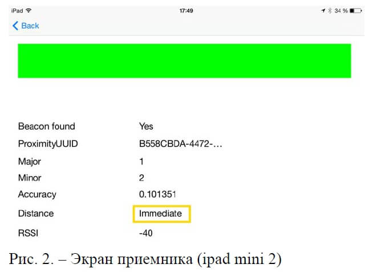This screenshot has height=272, width=377.
Task: Click the Major row label
Action: 29,162
